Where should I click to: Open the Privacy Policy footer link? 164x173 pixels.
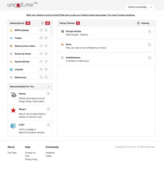(x=31, y=159)
